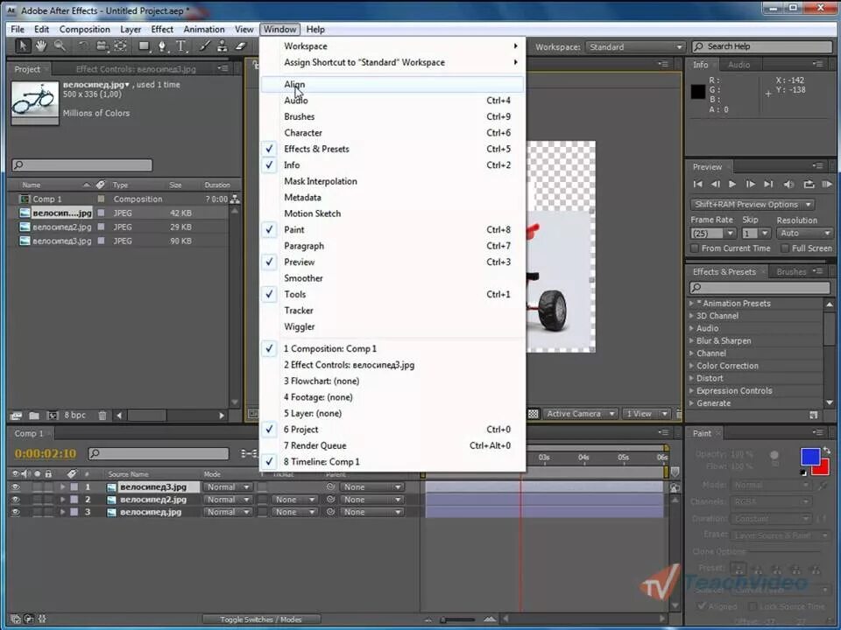Viewport: 841px width, 630px height.
Task: Open blend mode dropdown for велосипед2.jpg layer
Action: tap(228, 500)
